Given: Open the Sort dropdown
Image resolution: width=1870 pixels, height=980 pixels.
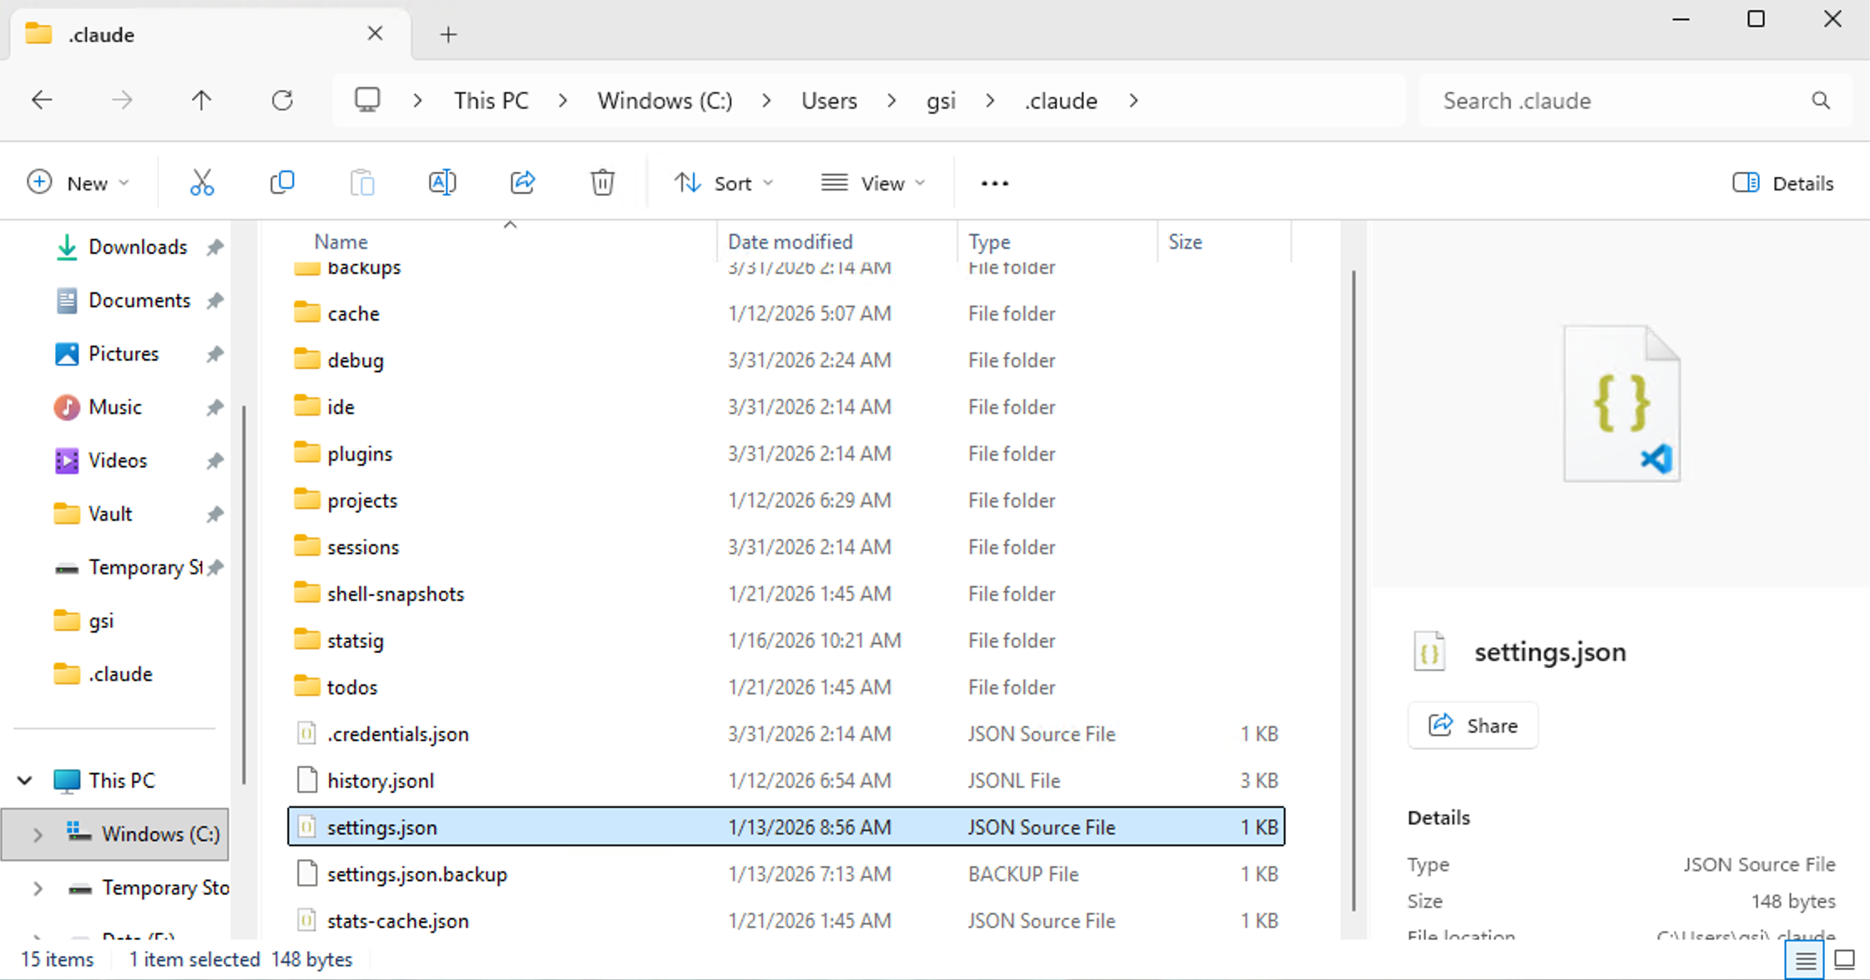Looking at the screenshot, I should click(723, 183).
